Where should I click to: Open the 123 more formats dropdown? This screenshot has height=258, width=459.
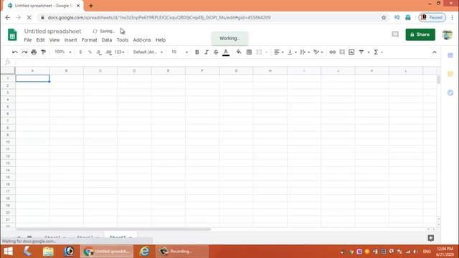click(x=120, y=52)
